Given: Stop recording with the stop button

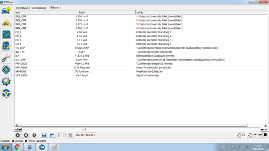Looking at the screenshot, I should click(x=26, y=135).
